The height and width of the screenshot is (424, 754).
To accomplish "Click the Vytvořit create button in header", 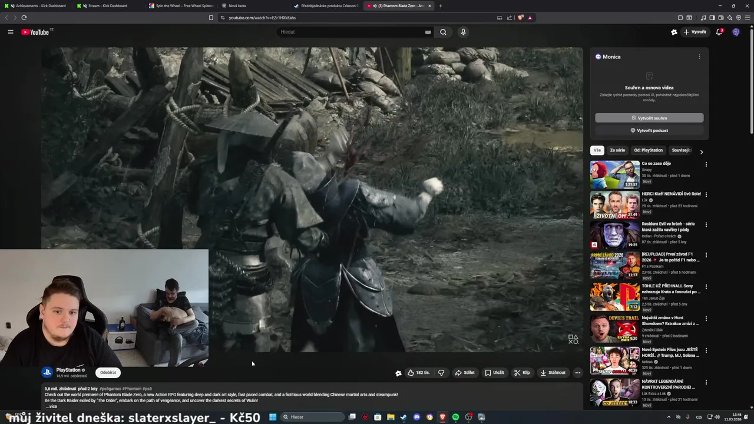I will (695, 32).
